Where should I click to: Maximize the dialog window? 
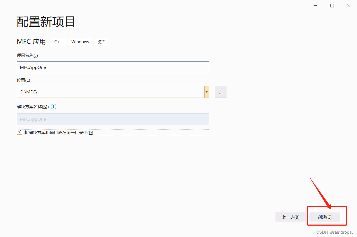tap(332, 6)
